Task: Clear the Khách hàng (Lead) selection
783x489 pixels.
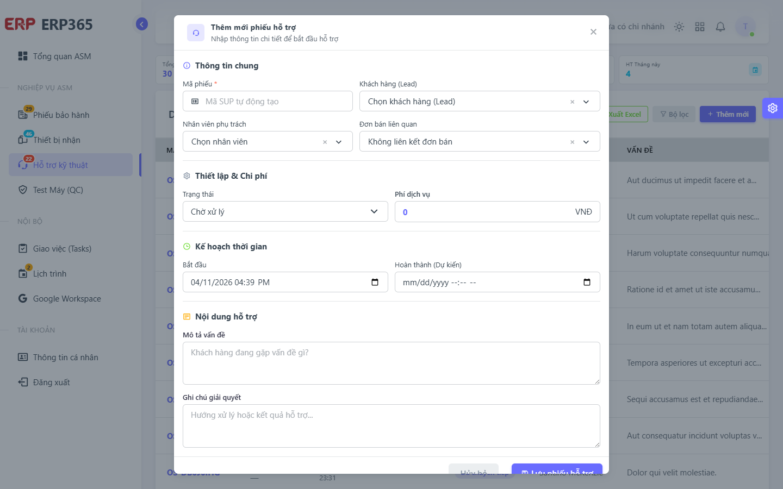Action: click(572, 102)
